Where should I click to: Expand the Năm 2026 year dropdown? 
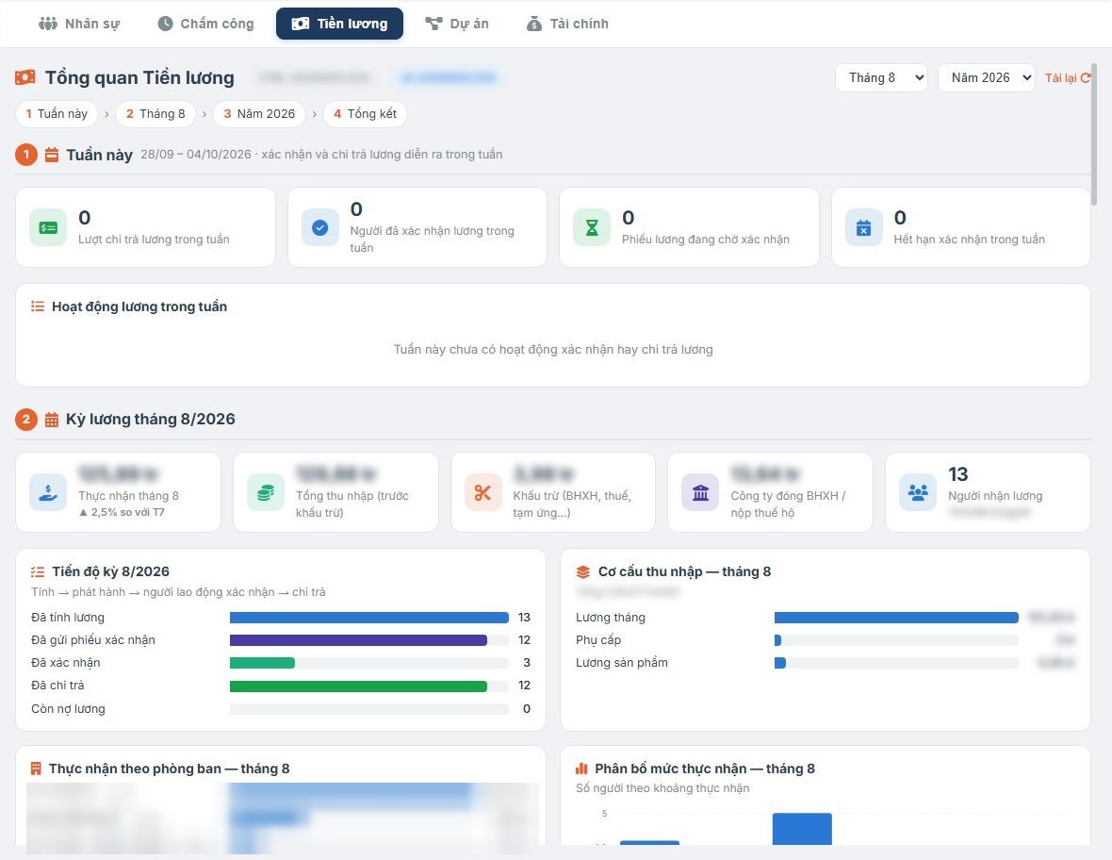987,77
